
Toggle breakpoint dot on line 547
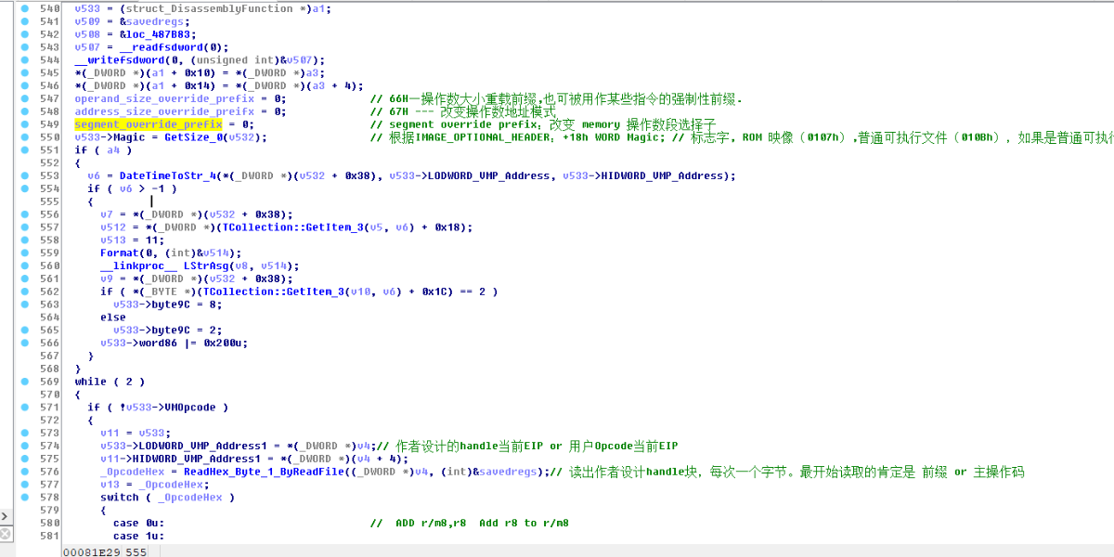(24, 98)
